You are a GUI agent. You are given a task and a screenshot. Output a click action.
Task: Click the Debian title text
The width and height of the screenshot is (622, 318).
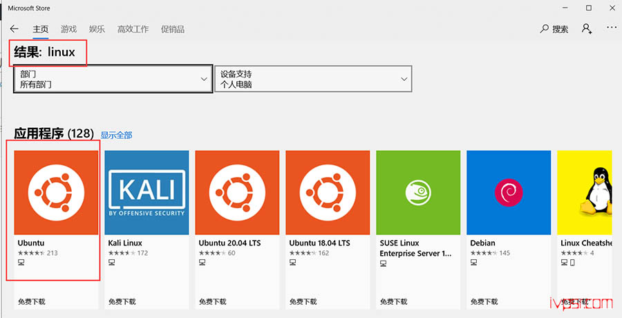click(x=483, y=243)
